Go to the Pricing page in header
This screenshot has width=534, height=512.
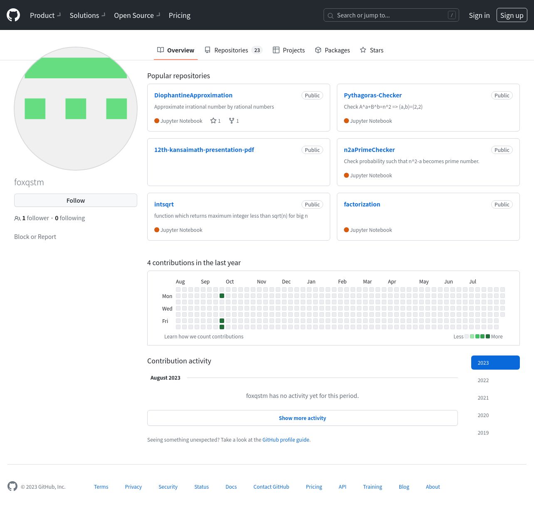[x=180, y=15]
